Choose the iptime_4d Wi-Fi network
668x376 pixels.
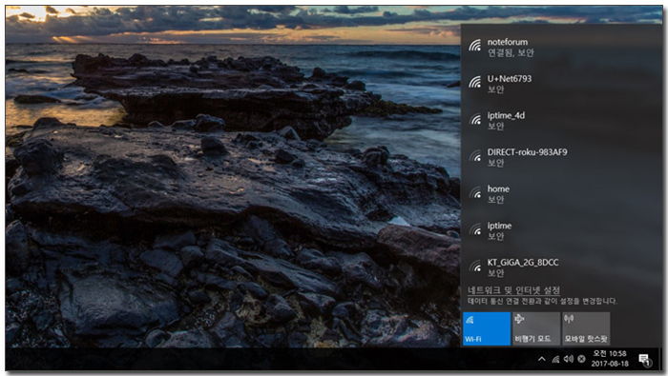click(561, 120)
